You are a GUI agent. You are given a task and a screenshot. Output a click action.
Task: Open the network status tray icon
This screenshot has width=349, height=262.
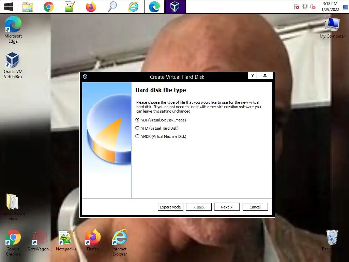[x=304, y=7]
